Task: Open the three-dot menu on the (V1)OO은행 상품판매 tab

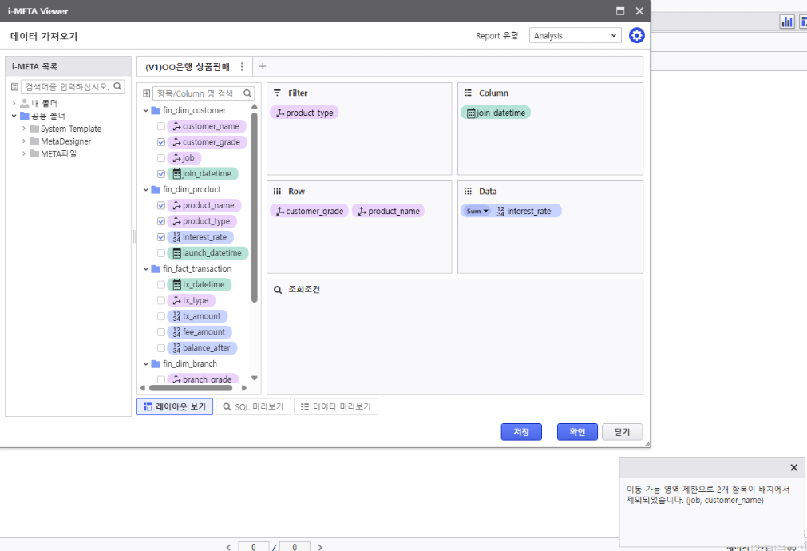Action: pyautogui.click(x=242, y=66)
